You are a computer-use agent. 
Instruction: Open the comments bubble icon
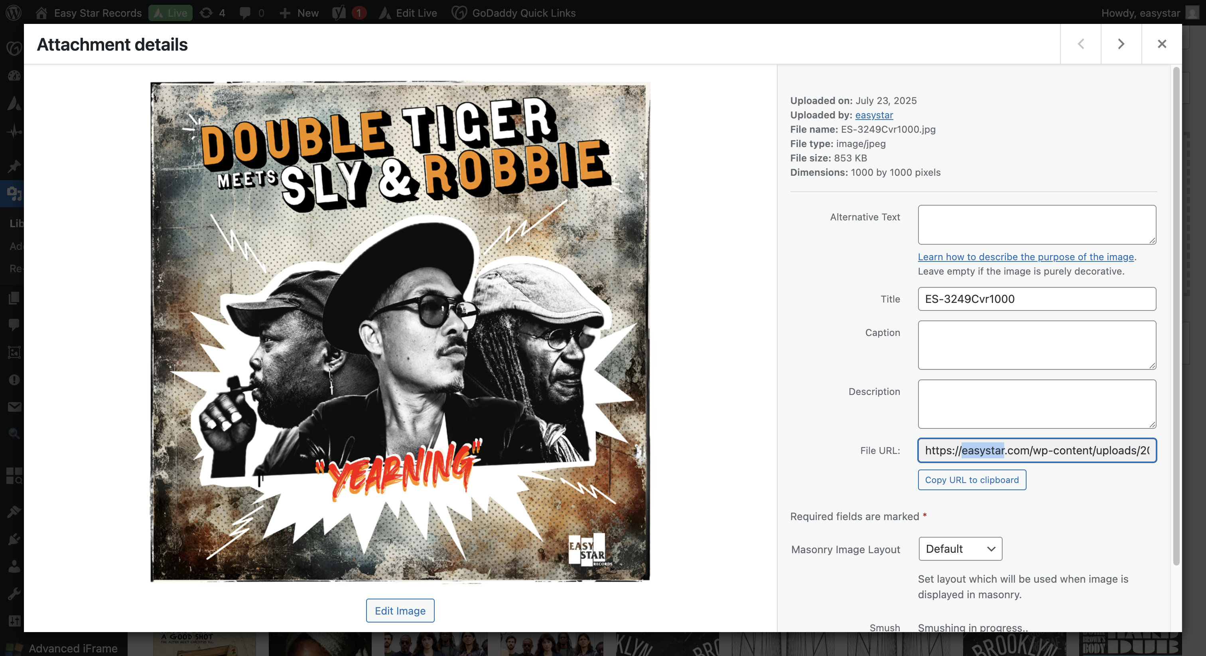[245, 13]
